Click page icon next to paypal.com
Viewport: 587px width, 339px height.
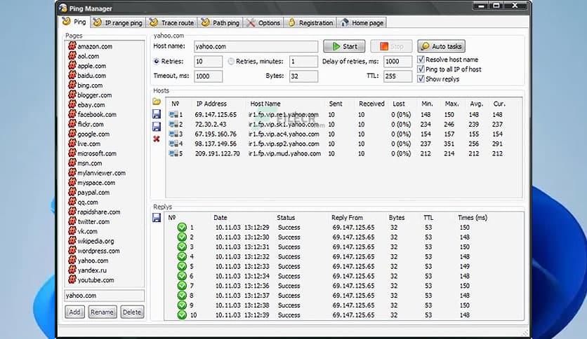pyautogui.click(x=72, y=193)
